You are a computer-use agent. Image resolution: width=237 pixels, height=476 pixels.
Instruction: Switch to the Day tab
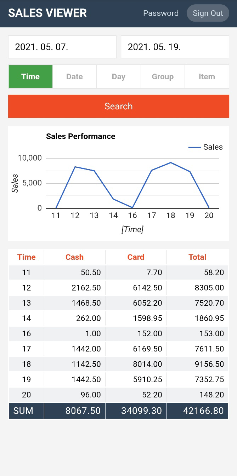pyautogui.click(x=119, y=77)
